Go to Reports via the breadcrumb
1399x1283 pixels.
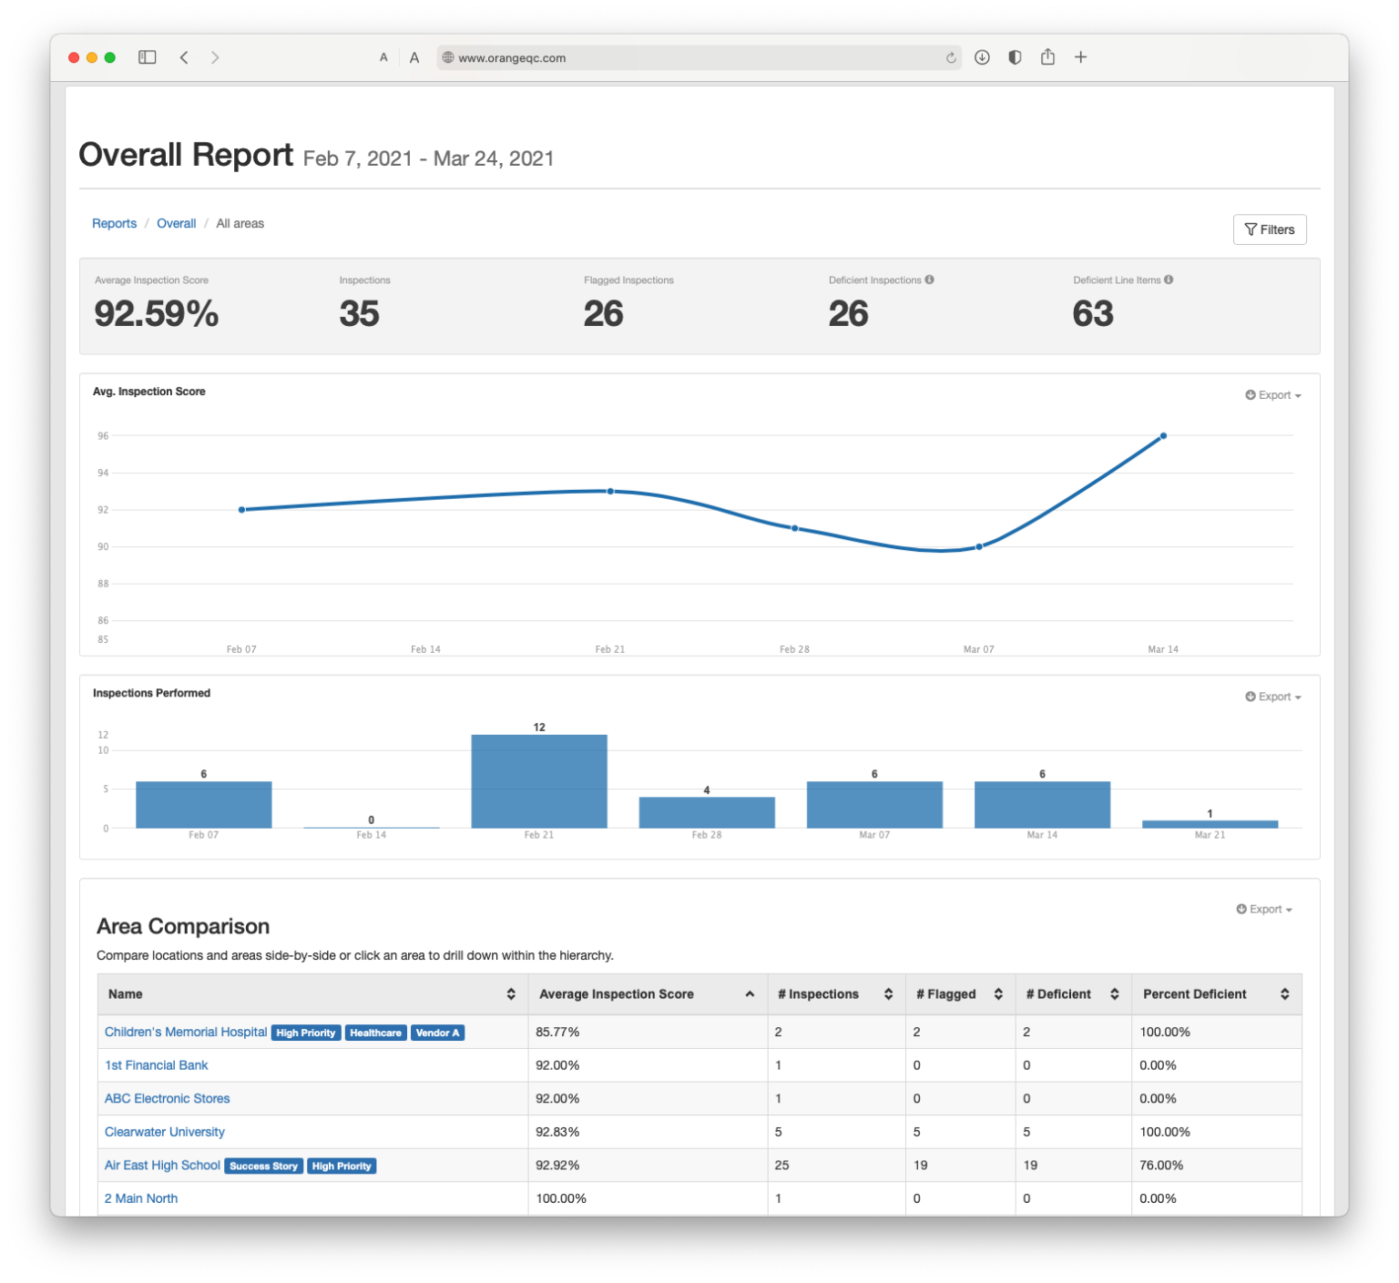pos(114,223)
